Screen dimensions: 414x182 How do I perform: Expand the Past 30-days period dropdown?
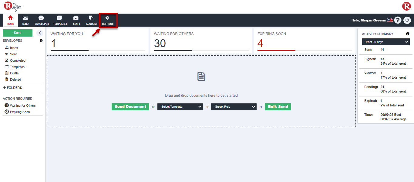(x=385, y=42)
